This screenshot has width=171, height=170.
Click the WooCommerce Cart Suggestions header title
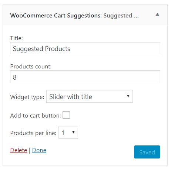56,16
